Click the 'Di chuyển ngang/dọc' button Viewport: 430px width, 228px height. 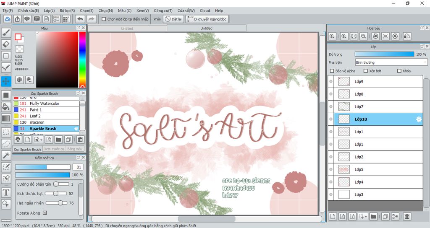pyautogui.click(x=207, y=19)
